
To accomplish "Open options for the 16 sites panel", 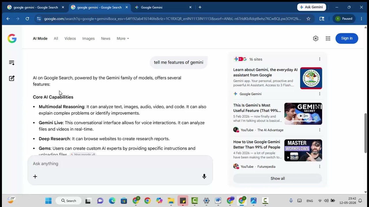I will pyautogui.click(x=319, y=59).
